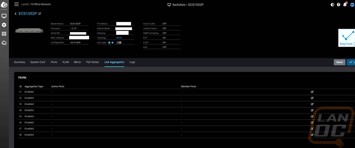This screenshot has height=148, width=355.
Task: Select the Logs tab
Action: click(132, 62)
